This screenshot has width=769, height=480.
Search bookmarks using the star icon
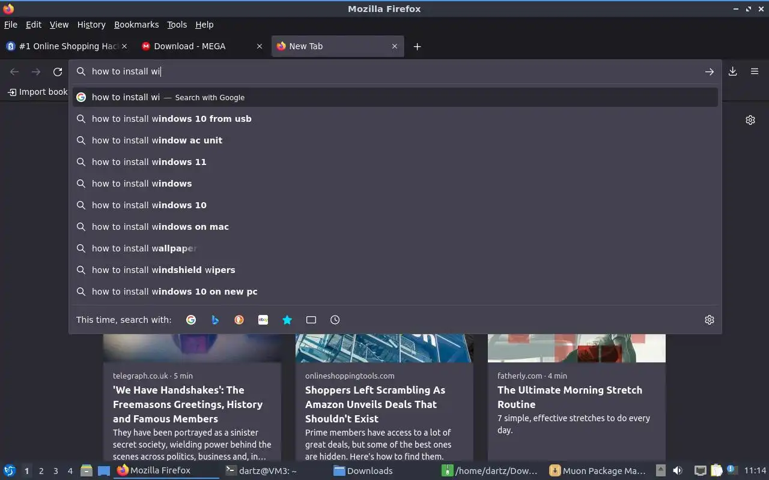(287, 320)
